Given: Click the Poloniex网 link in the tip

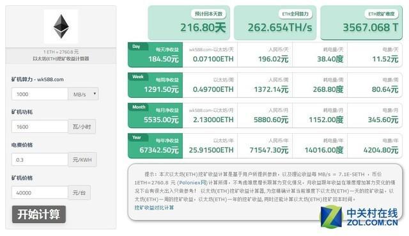Looking at the screenshot, I should click(193, 182).
